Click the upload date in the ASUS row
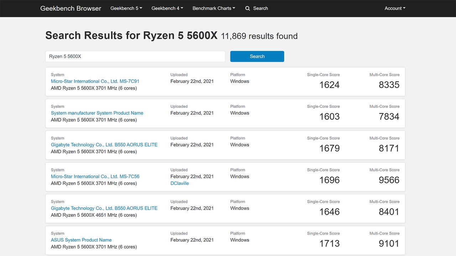Image resolution: width=456 pixels, height=256 pixels. [x=192, y=240]
